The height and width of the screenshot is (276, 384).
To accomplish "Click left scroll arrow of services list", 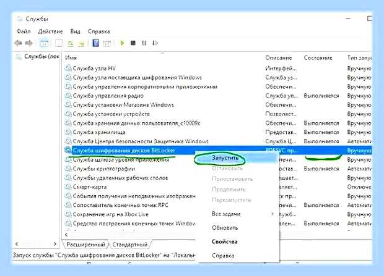I will coord(66,235).
